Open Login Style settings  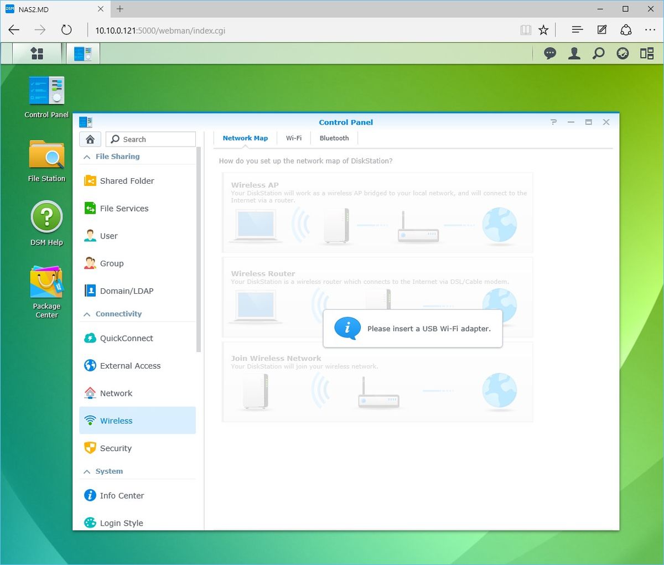138,523
